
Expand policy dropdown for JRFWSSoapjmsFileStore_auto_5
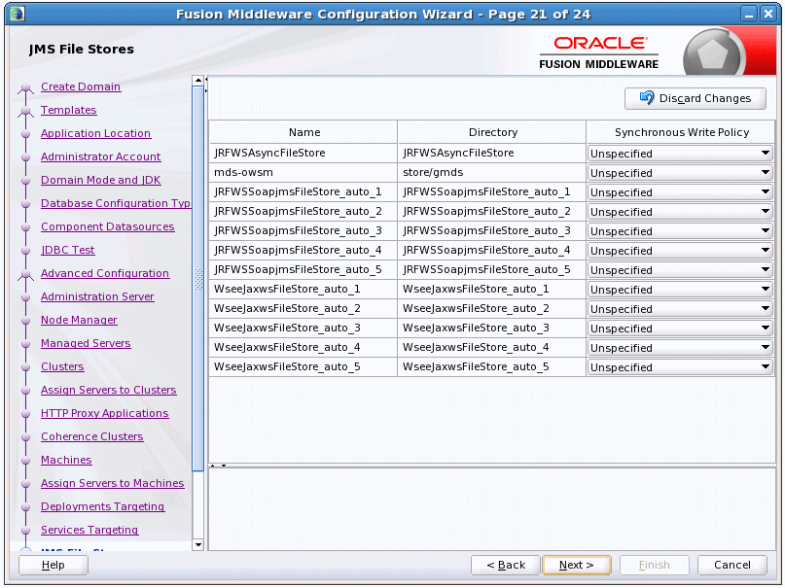coord(680,270)
